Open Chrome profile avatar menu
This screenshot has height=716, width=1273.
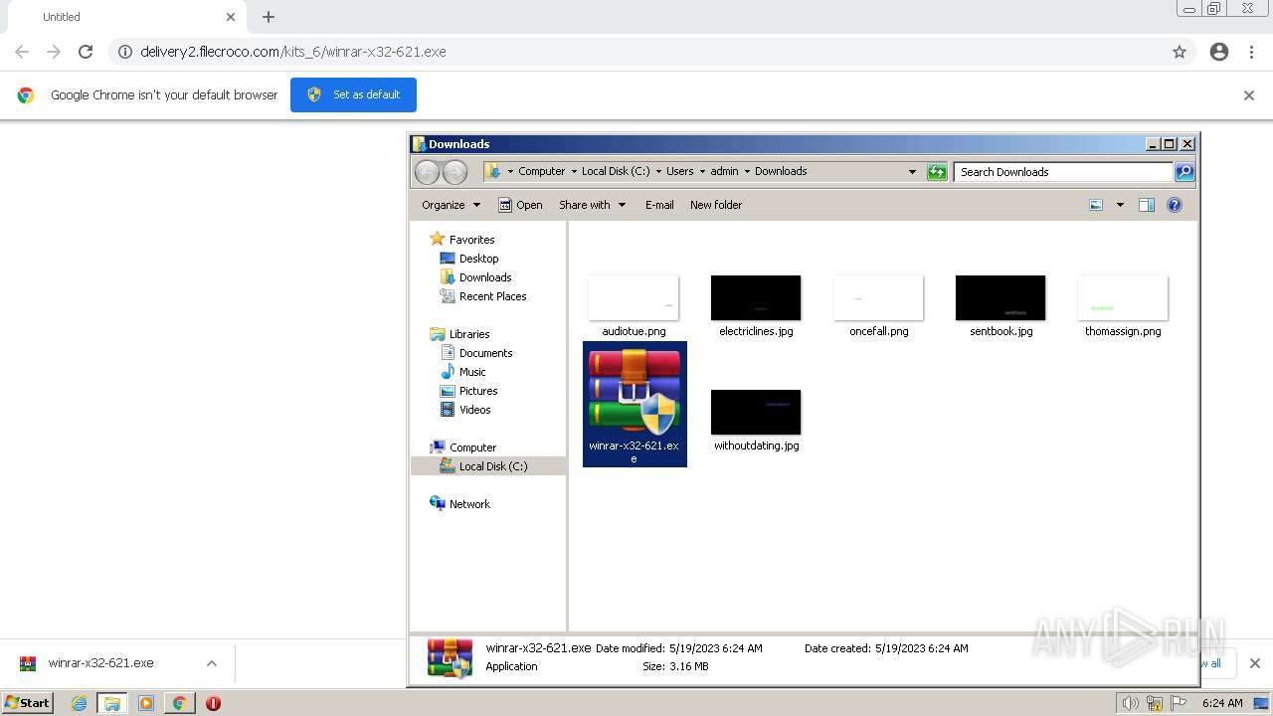[x=1219, y=52]
